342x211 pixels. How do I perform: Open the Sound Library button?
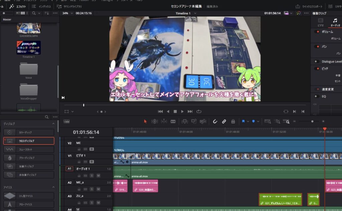coord(69,7)
